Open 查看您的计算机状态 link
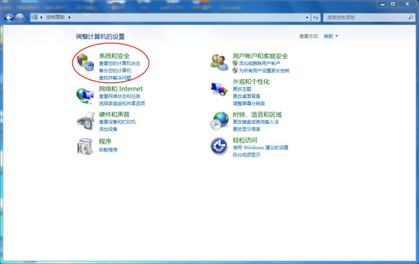This screenshot has height=264, width=419. pos(120,64)
